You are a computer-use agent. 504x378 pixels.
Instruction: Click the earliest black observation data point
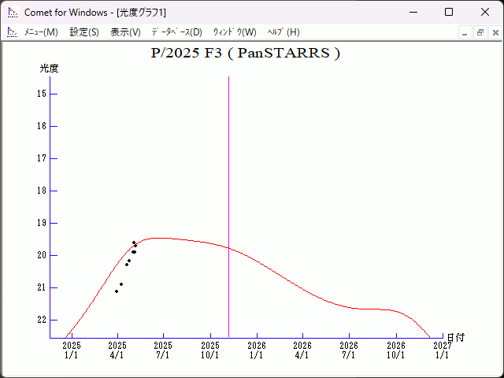tap(117, 291)
